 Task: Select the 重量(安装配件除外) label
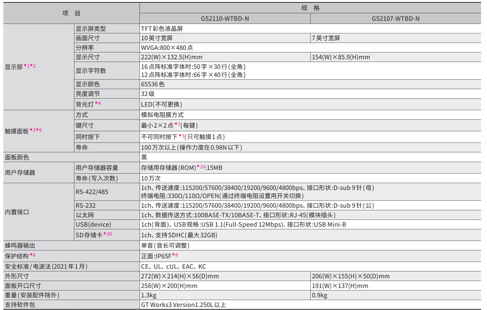(32, 295)
